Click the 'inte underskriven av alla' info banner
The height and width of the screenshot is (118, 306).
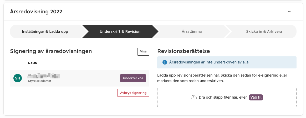pyautogui.click(x=227, y=62)
